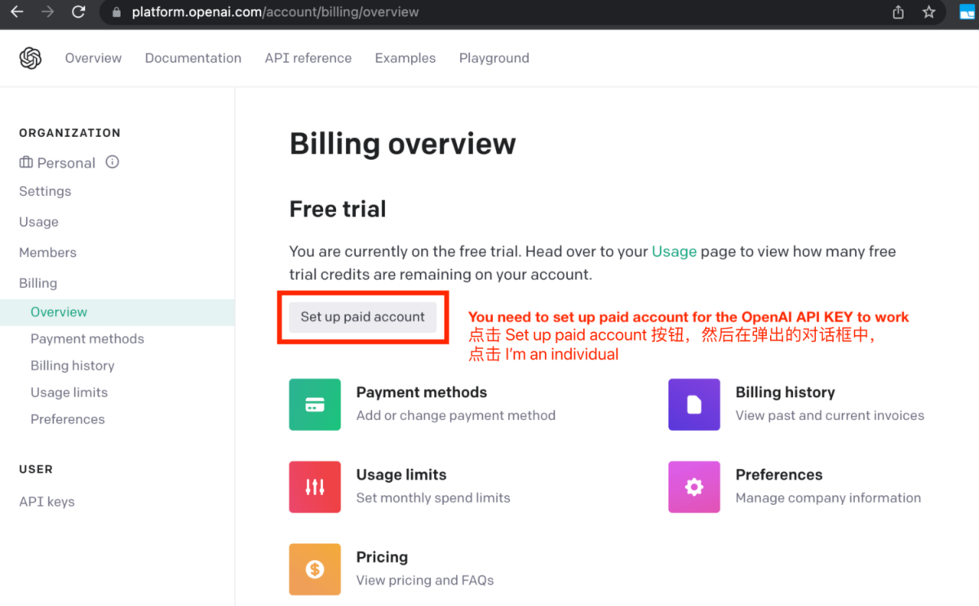Switch to the Playground top navigation item
979x606 pixels.
coord(494,58)
